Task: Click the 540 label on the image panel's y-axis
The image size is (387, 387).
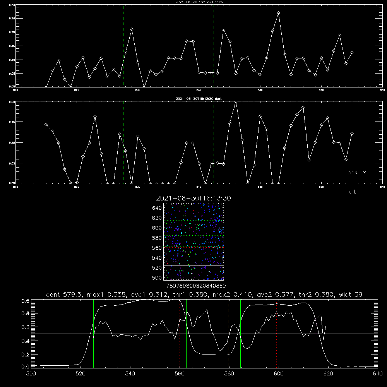Action: (157, 258)
